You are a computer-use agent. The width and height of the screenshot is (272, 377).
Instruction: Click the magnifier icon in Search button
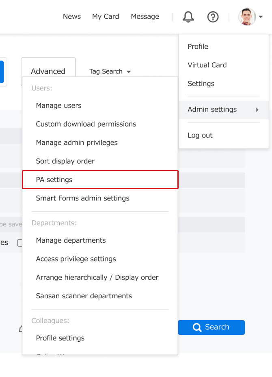(x=197, y=327)
